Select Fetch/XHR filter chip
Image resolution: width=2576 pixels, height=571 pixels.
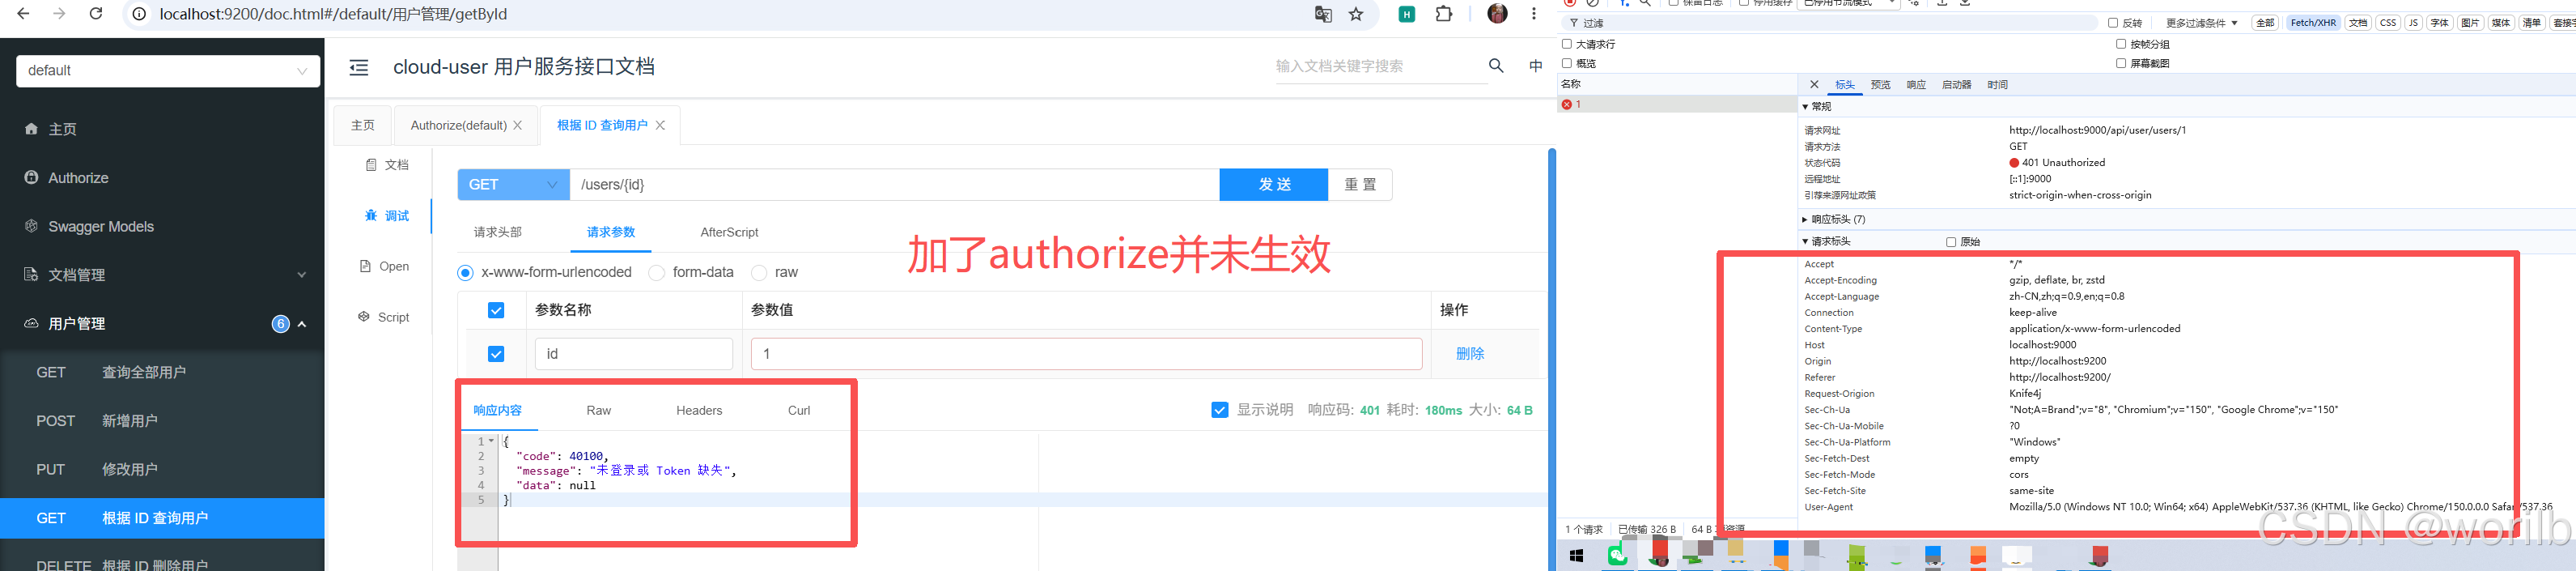(2313, 23)
